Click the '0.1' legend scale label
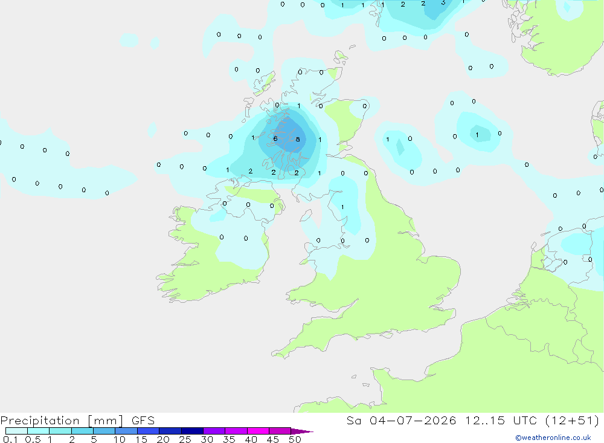This screenshot has width=604, height=443. [x=10, y=439]
